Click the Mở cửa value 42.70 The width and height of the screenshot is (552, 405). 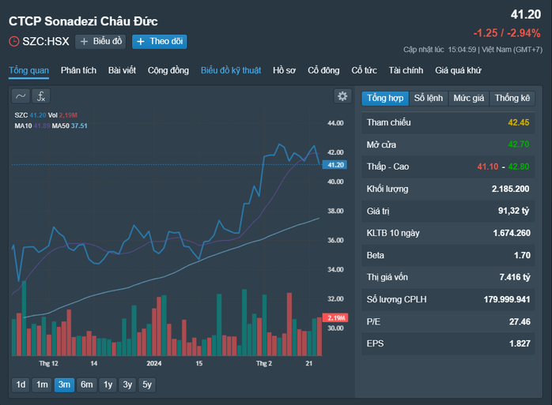[519, 144]
